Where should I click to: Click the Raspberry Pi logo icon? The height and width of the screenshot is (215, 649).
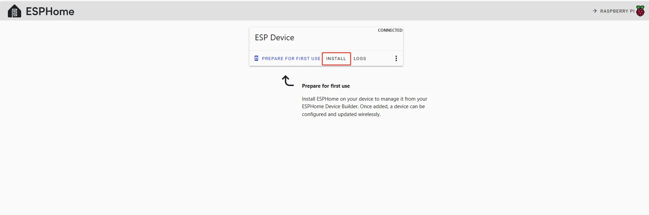(x=640, y=11)
